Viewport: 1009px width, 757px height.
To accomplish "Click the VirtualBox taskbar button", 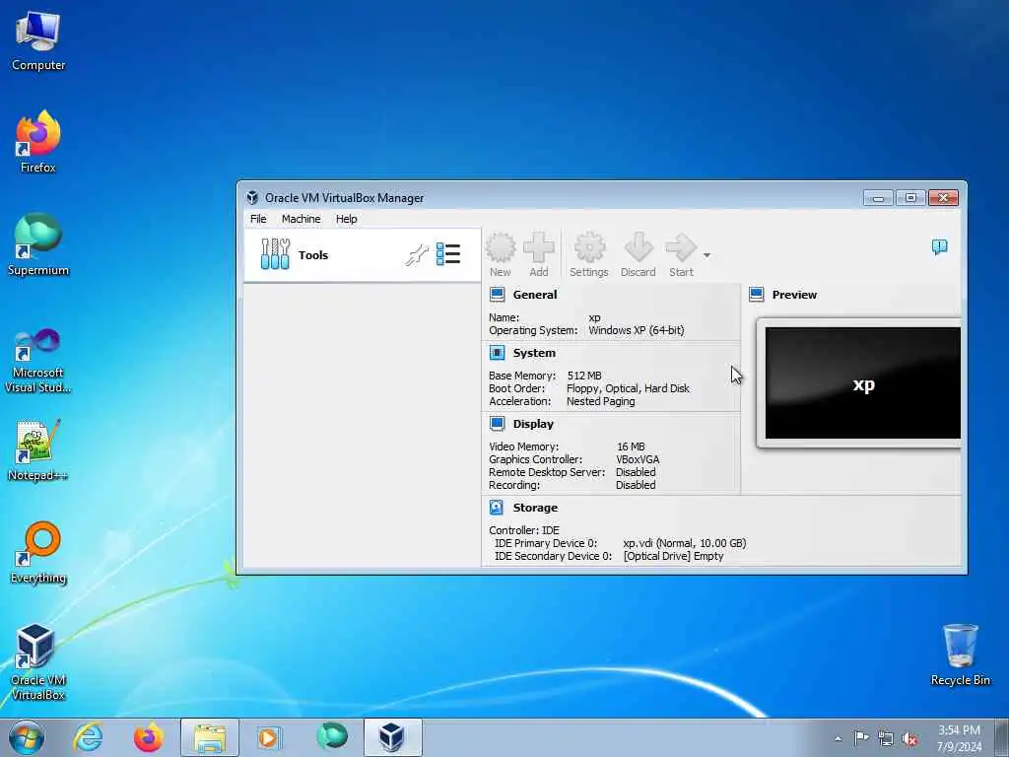I will 392,737.
